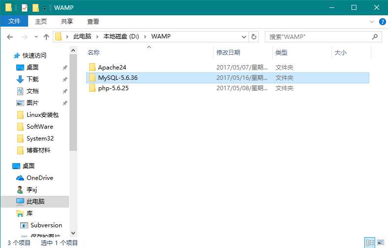Open the System32 folder in navigation pane
The width and height of the screenshot is (388, 248).
pos(40,139)
